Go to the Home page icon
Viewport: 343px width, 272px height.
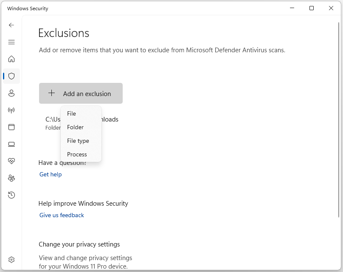pos(11,59)
